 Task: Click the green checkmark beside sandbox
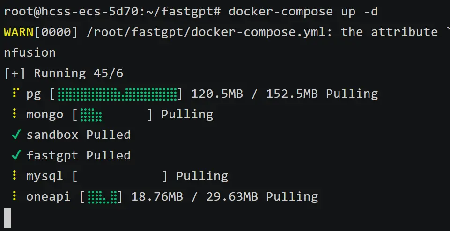pyautogui.click(x=15, y=135)
